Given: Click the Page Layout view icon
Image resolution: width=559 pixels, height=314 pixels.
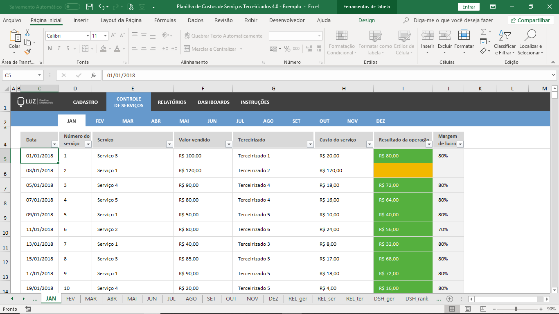Looking at the screenshot, I should coord(468,309).
